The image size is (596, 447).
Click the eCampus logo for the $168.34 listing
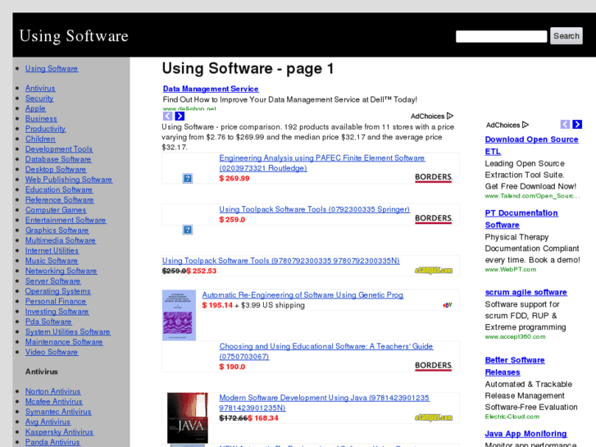[x=434, y=417]
